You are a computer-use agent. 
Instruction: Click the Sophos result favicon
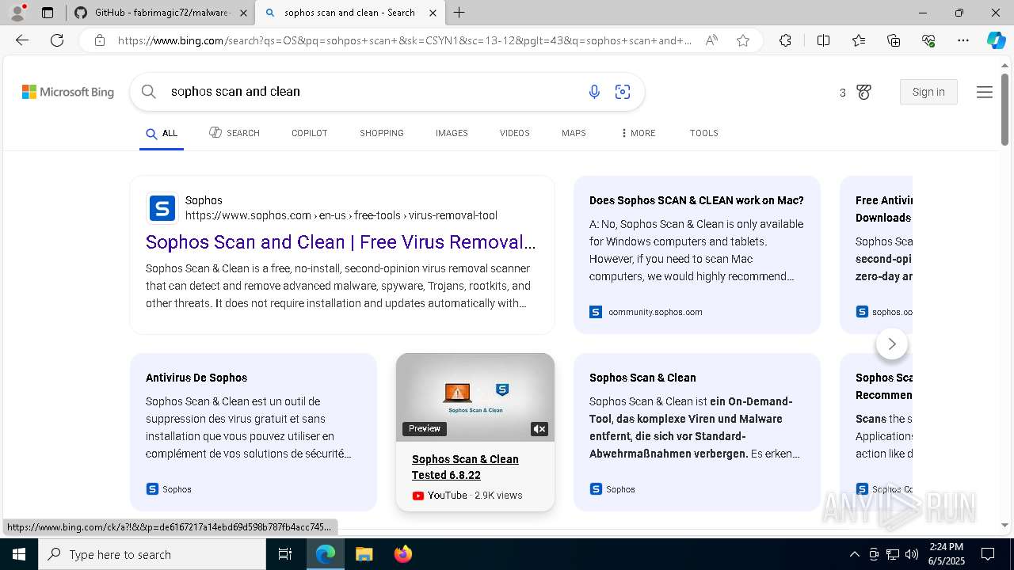click(162, 208)
